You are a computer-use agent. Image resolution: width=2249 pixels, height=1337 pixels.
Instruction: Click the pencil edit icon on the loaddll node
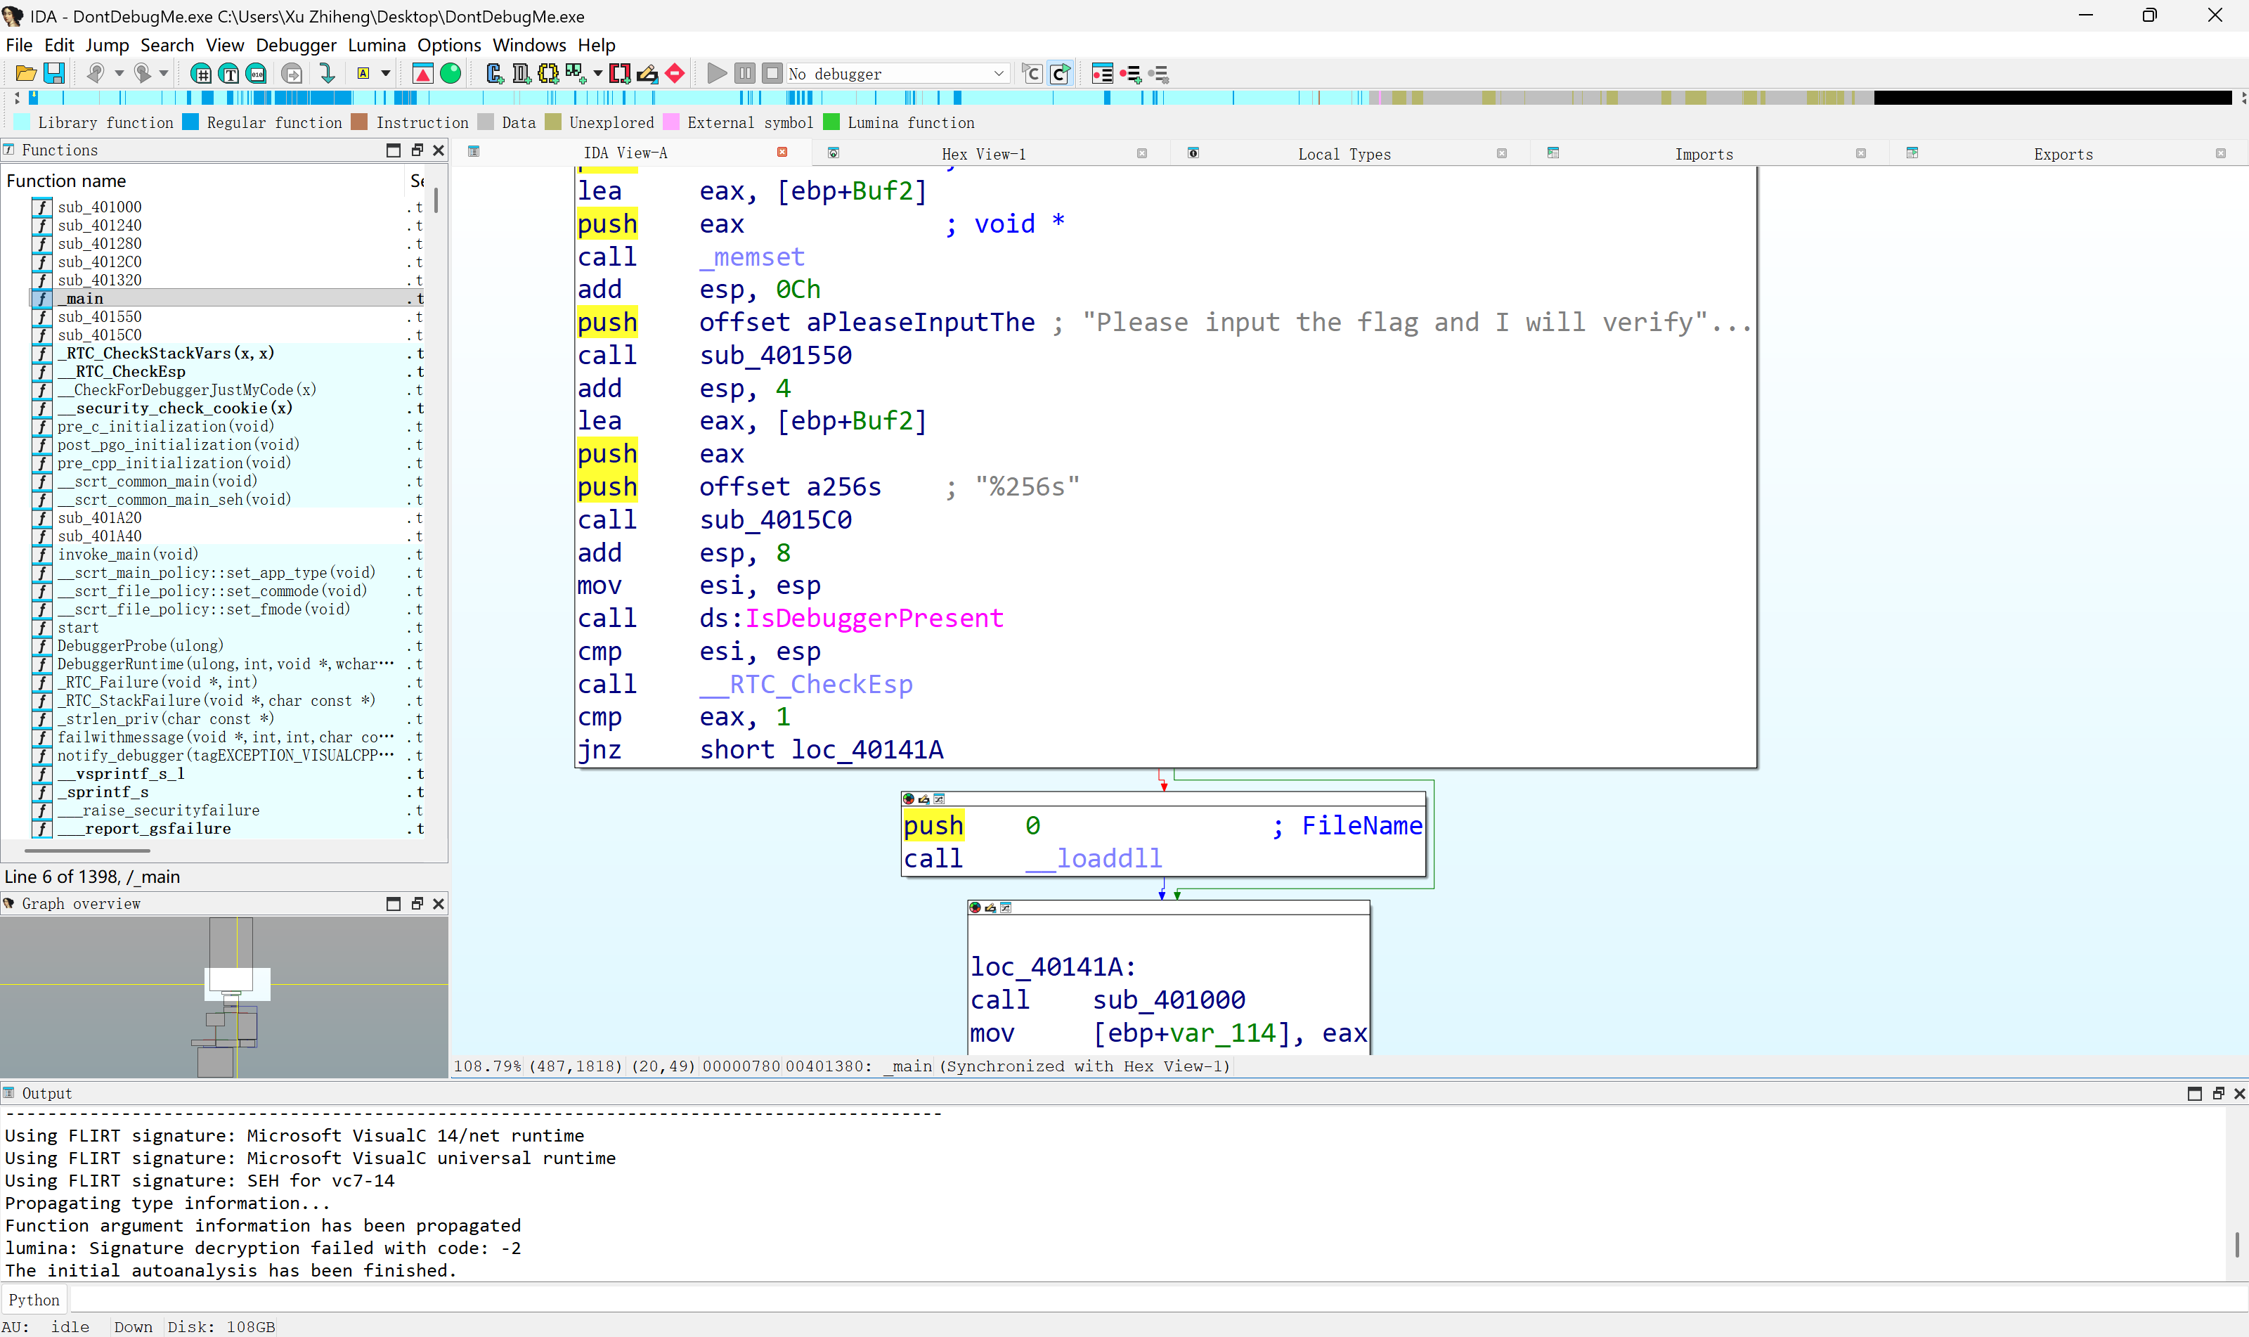pyautogui.click(x=924, y=799)
